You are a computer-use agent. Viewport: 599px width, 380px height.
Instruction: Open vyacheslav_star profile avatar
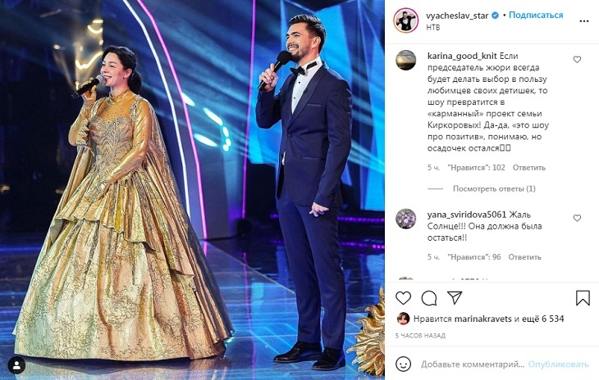coord(405,20)
